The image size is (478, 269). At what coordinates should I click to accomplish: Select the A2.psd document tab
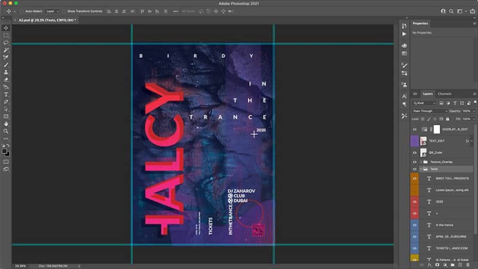point(46,20)
